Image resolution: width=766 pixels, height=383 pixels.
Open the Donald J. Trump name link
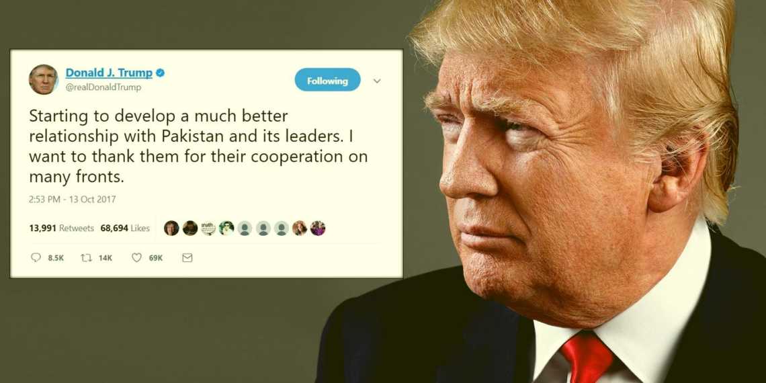point(109,73)
